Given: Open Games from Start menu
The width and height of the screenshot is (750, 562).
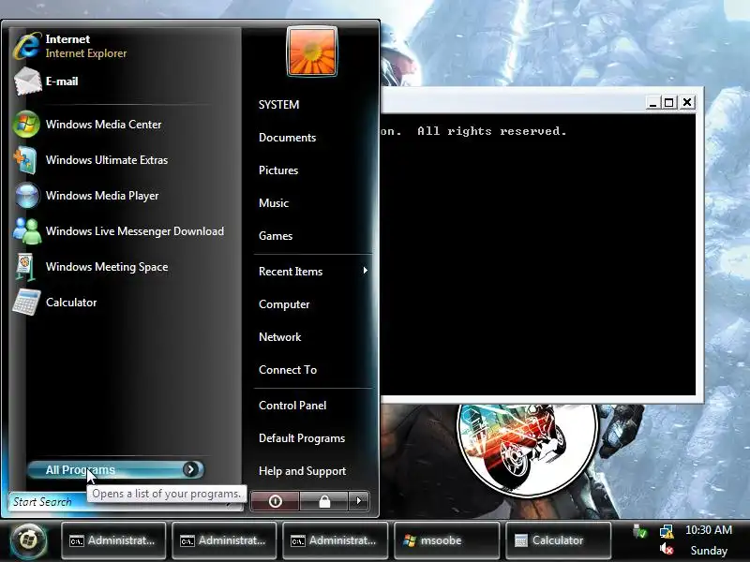Looking at the screenshot, I should click(x=276, y=236).
